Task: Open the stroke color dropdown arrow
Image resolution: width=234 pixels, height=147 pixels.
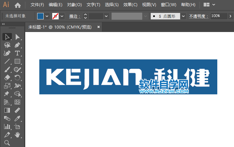Action: click(62, 16)
